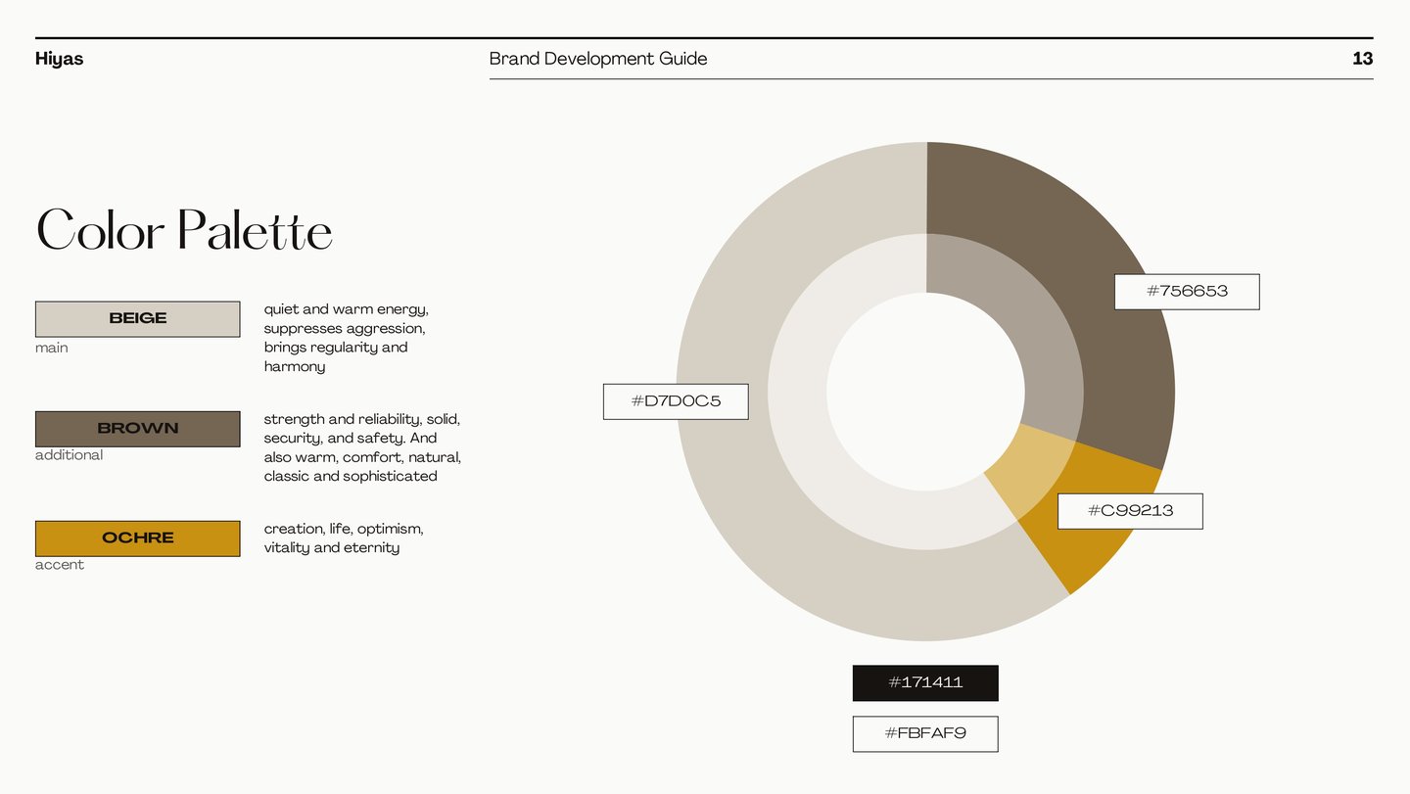The width and height of the screenshot is (1410, 794).
Task: Click the BEIGE color swatch
Action: (137, 319)
